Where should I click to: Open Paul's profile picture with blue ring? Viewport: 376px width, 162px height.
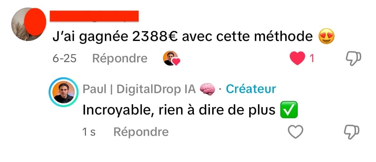click(64, 92)
